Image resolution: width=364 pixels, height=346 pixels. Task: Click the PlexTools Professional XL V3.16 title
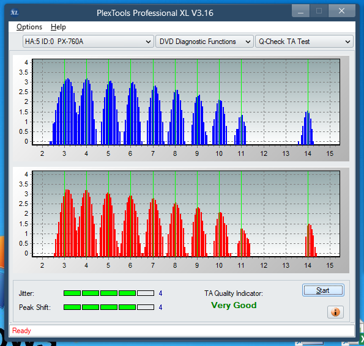pyautogui.click(x=155, y=13)
